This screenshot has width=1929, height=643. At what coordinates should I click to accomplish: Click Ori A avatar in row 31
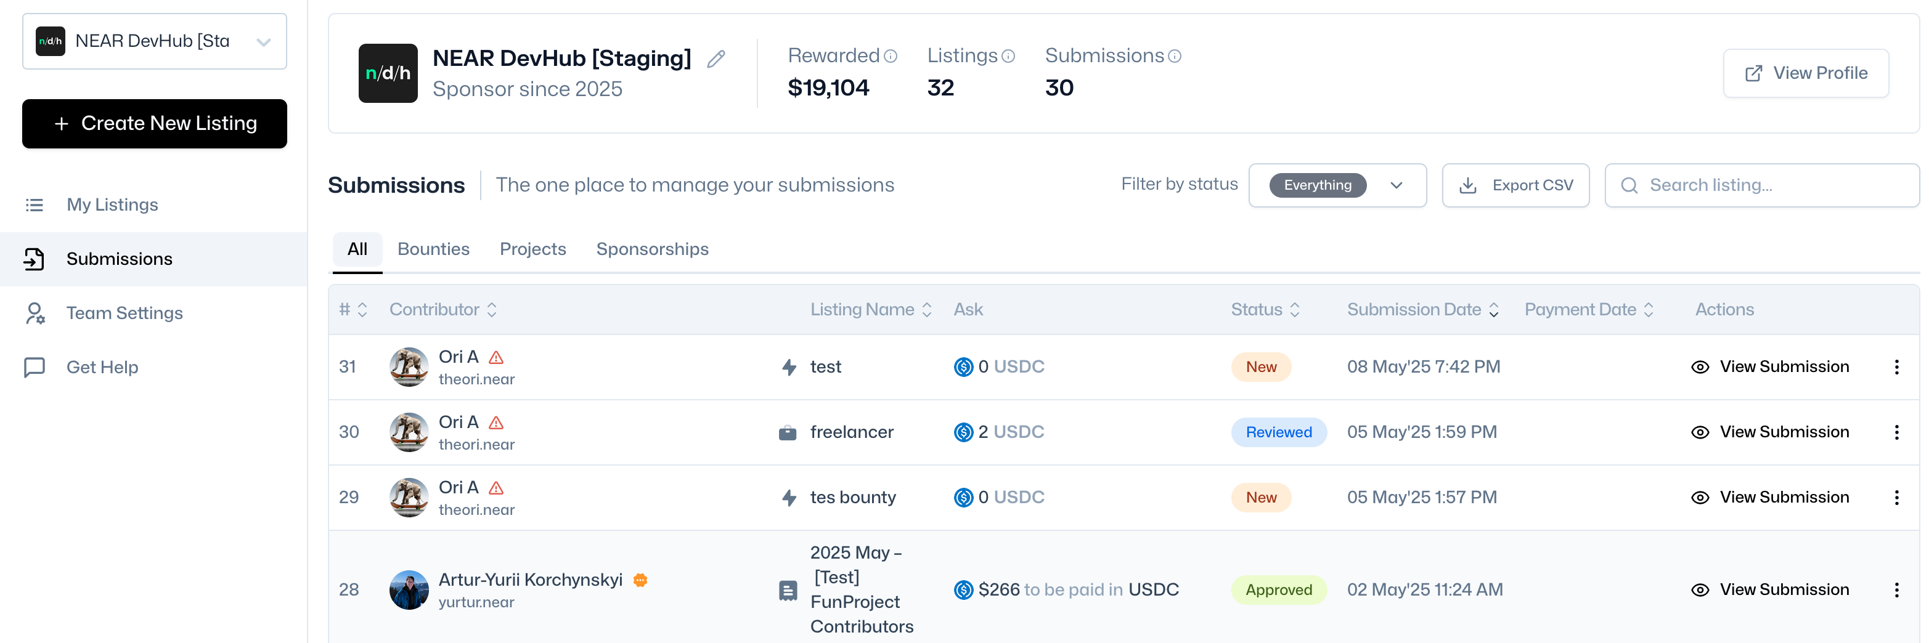click(409, 367)
